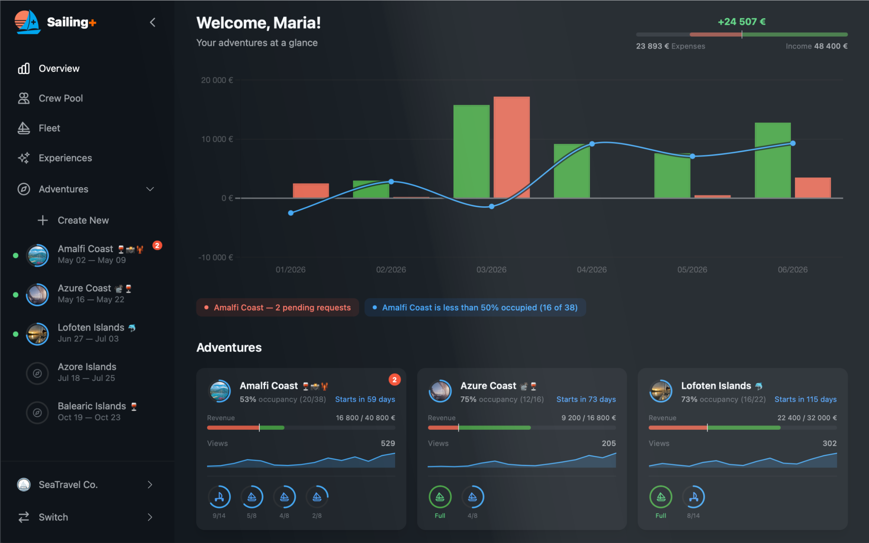The image size is (869, 543).
Task: Click the first boat icon under Amalfi Coast
Action: [x=219, y=496]
